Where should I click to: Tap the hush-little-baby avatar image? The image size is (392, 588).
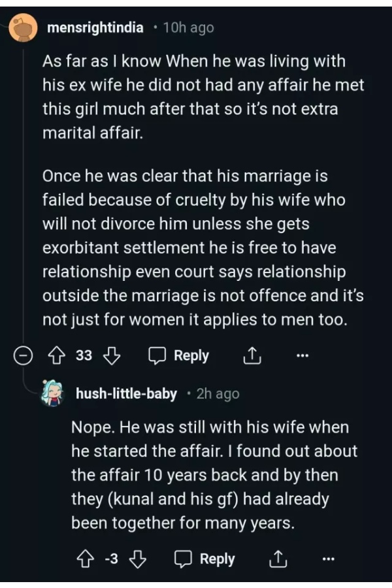[x=52, y=393]
